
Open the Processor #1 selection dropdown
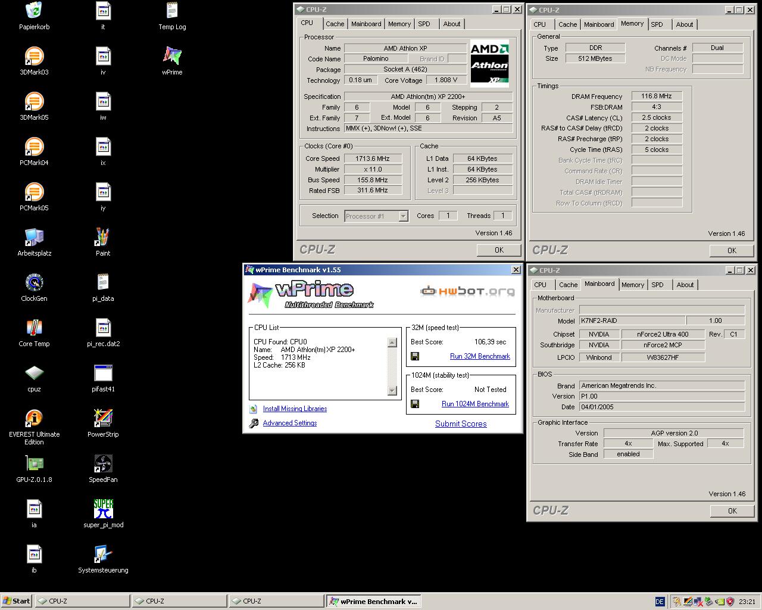(x=403, y=216)
